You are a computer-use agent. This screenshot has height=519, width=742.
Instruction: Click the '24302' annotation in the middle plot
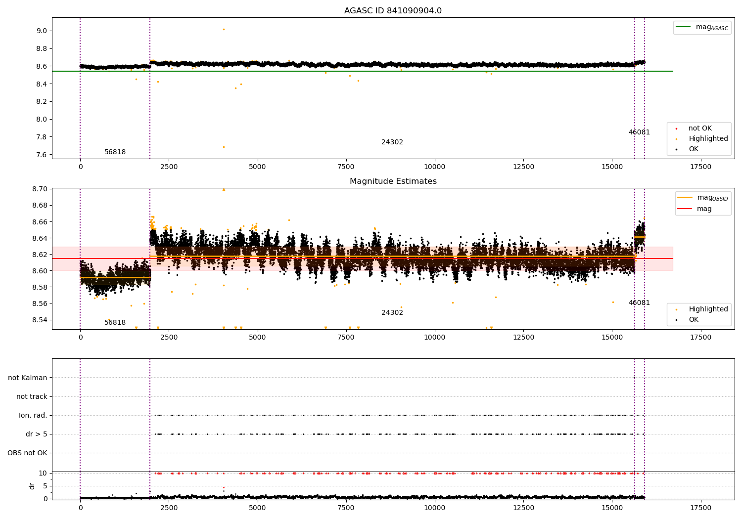point(392,313)
